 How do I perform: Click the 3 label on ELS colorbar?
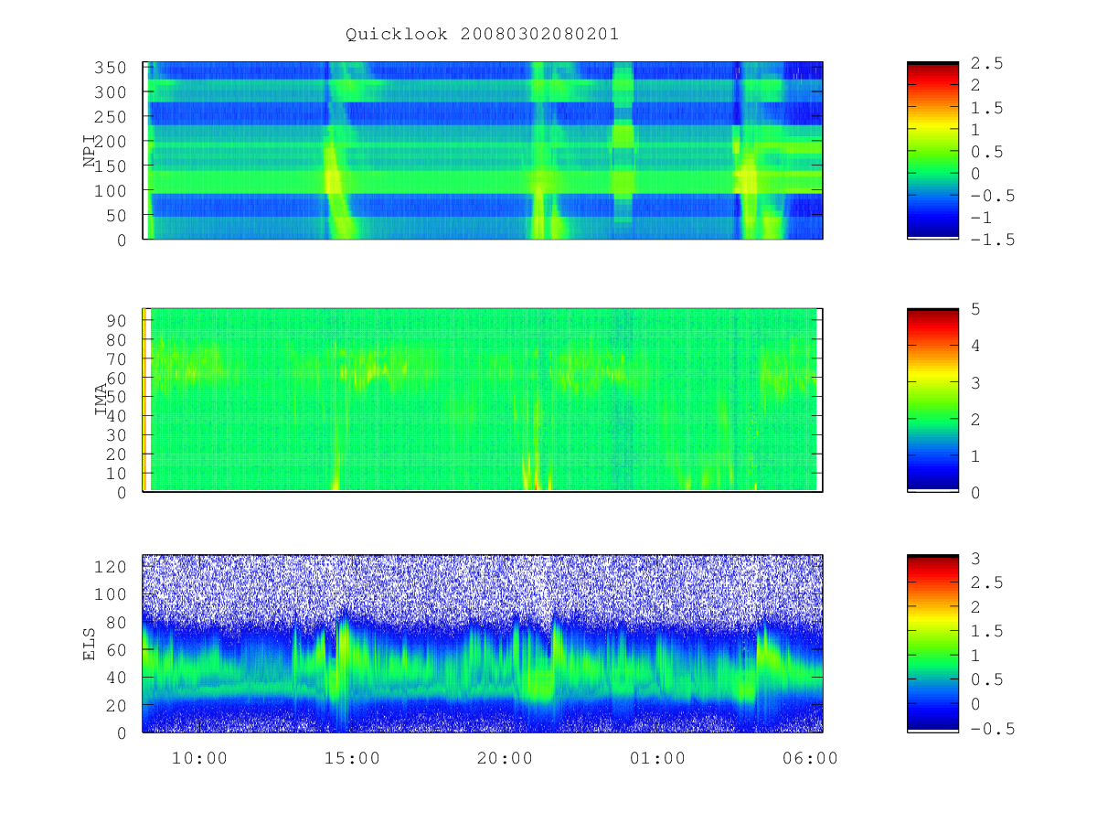pyautogui.click(x=976, y=558)
